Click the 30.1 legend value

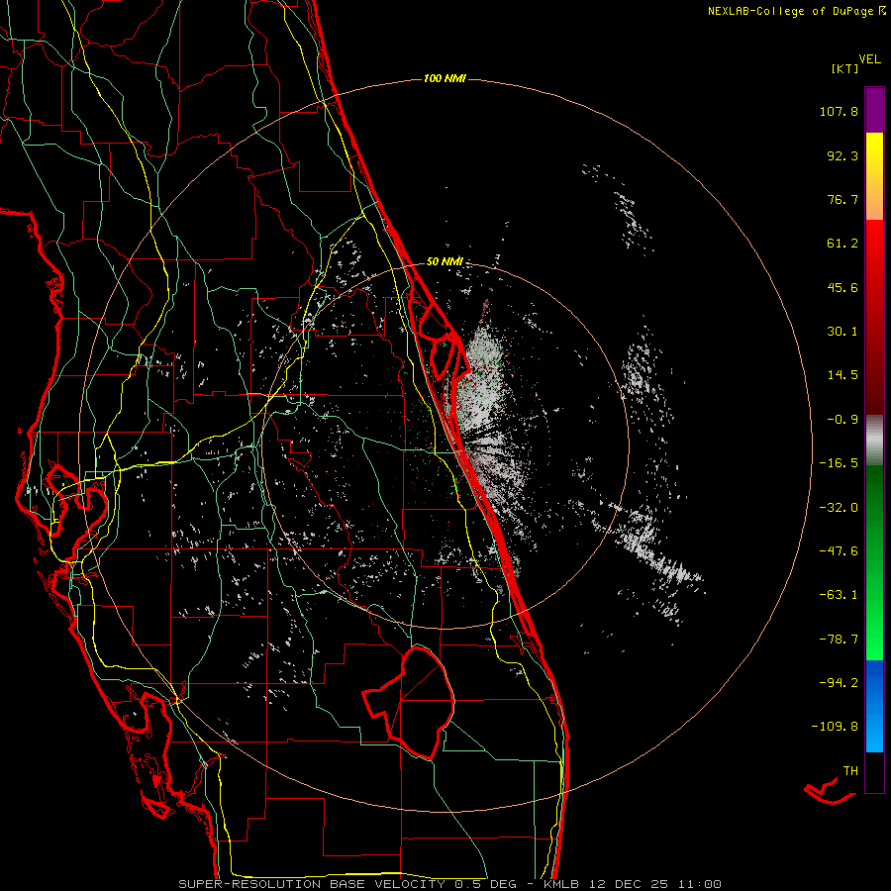[x=842, y=332]
